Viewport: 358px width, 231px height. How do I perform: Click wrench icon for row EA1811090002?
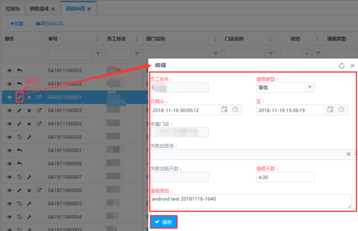(29, 137)
